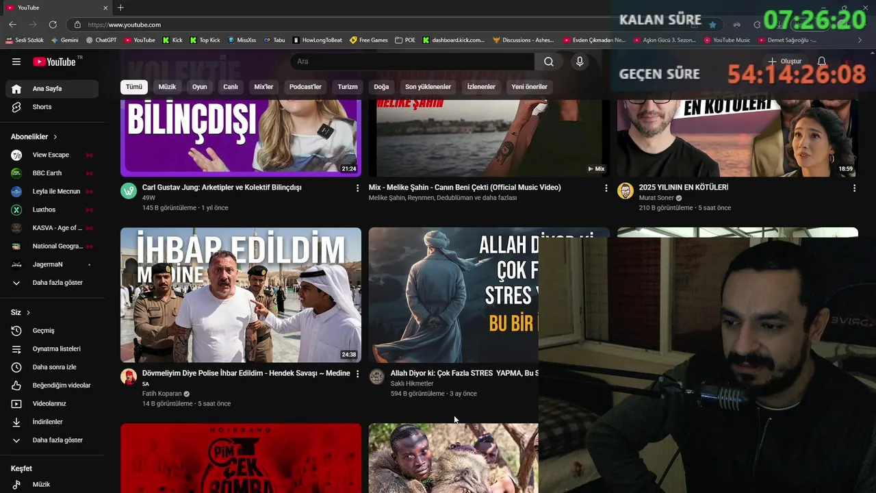Select the Son yüklenenler filter chip

pos(428,87)
